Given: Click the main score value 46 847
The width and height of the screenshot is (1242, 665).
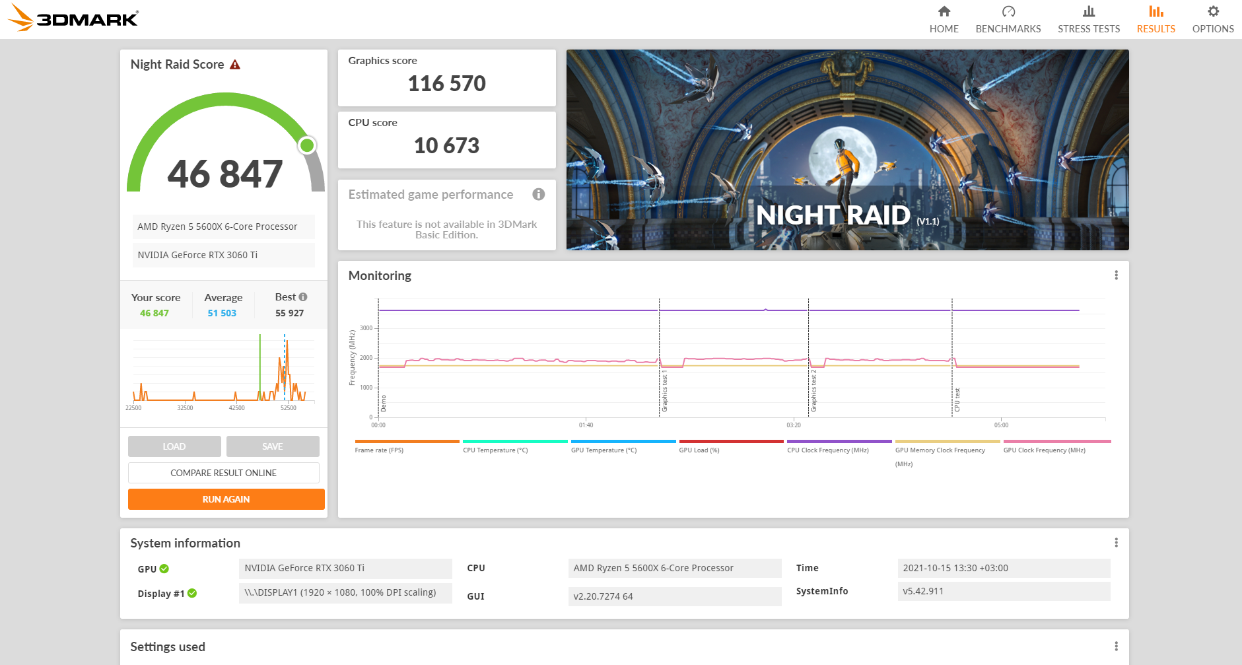Looking at the screenshot, I should [x=225, y=174].
